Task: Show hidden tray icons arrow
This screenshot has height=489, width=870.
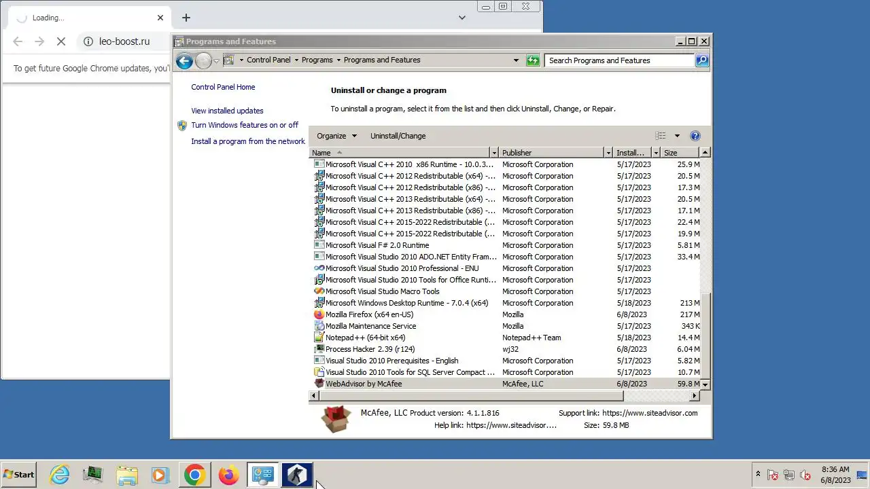Action: [758, 474]
